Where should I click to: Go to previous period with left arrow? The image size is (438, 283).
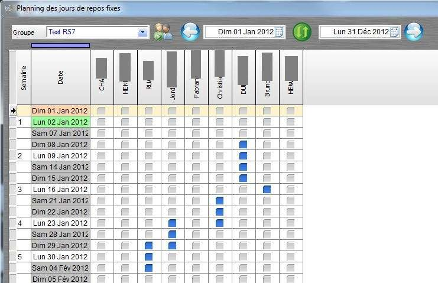[x=190, y=32]
